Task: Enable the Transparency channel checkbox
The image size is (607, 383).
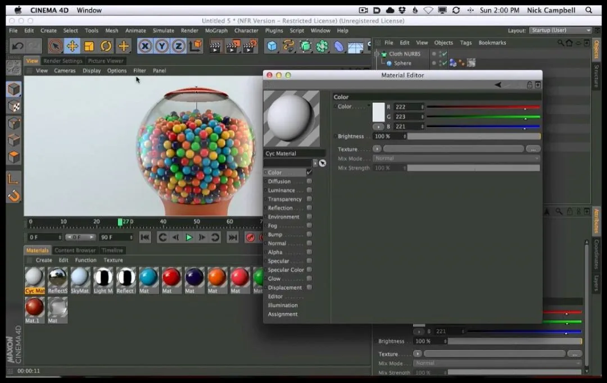Action: click(309, 199)
